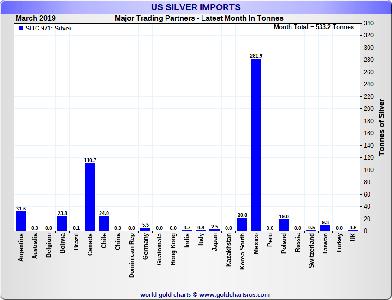Click the blue SITC 971 legend swatch
This screenshot has width=392, height=300.
21,28
